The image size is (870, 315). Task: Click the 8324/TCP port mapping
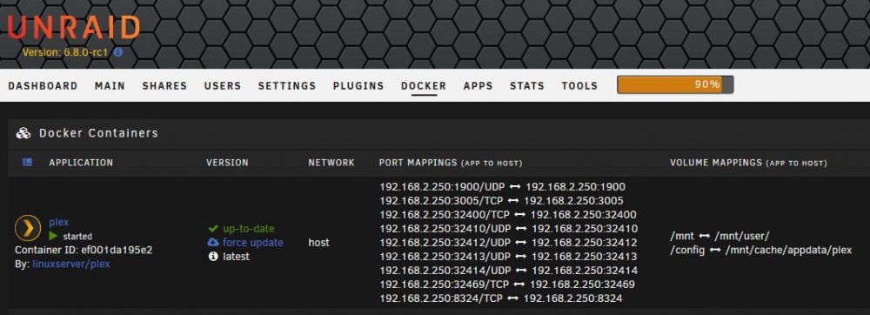(x=501, y=298)
